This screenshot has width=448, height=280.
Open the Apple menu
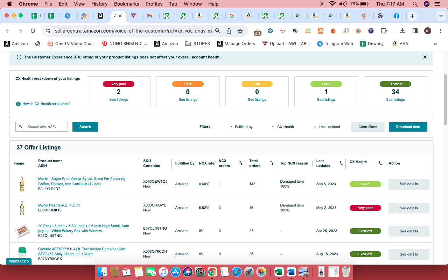tap(9, 4)
